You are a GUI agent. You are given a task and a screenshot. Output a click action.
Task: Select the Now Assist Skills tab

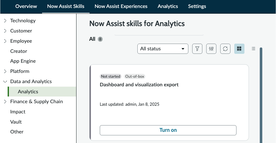coord(66,6)
